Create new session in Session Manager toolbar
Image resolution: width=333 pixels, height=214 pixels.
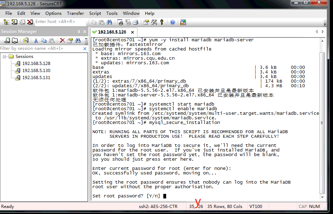tap(7, 40)
